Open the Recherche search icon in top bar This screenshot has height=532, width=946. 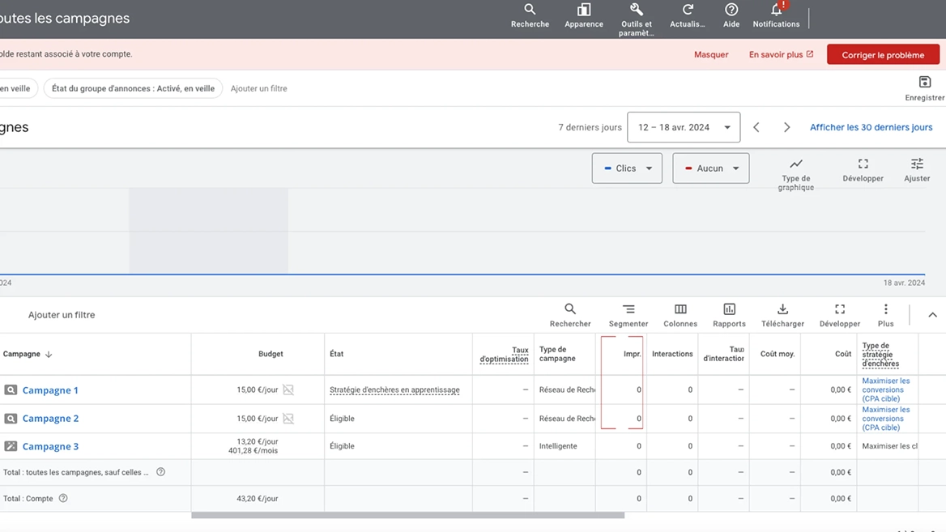(x=530, y=10)
